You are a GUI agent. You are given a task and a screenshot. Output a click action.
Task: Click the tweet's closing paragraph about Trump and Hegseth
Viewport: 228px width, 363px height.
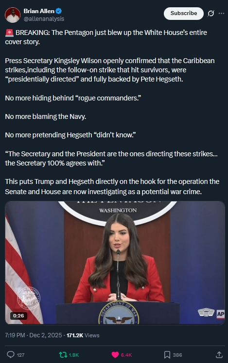(x=112, y=186)
